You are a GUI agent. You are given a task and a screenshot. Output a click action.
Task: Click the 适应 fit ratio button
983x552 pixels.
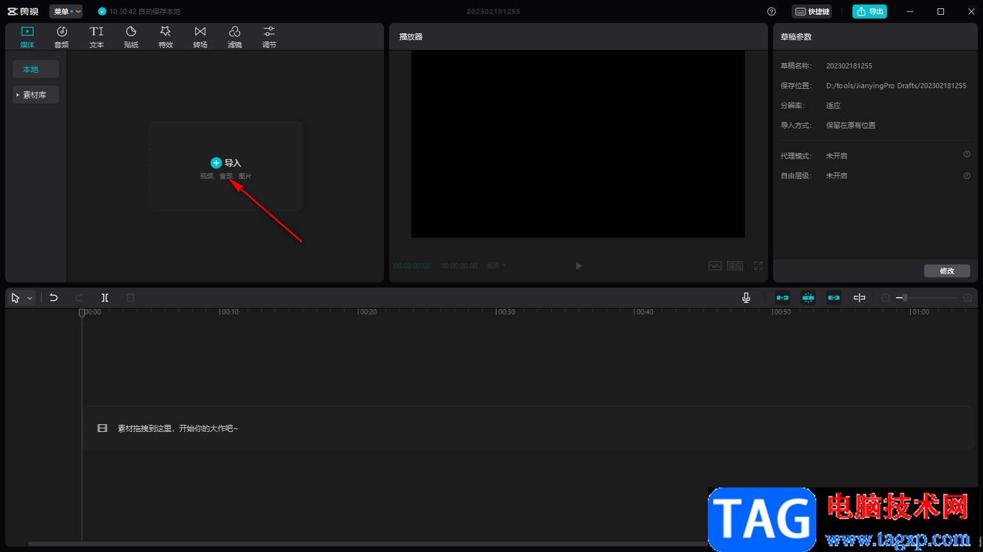735,266
